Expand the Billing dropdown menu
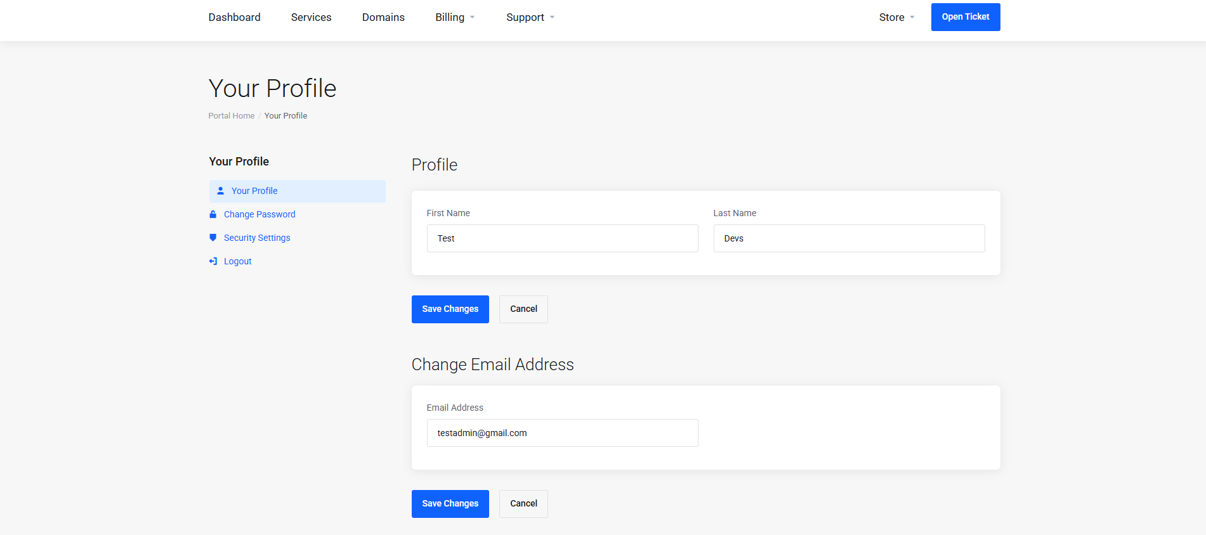Image resolution: width=1206 pixels, height=535 pixels. click(455, 17)
